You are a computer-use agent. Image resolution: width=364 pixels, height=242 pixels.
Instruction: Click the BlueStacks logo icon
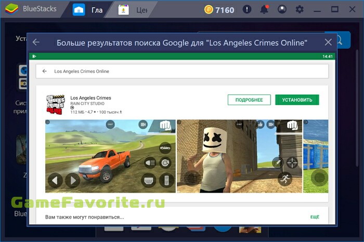pos(11,9)
